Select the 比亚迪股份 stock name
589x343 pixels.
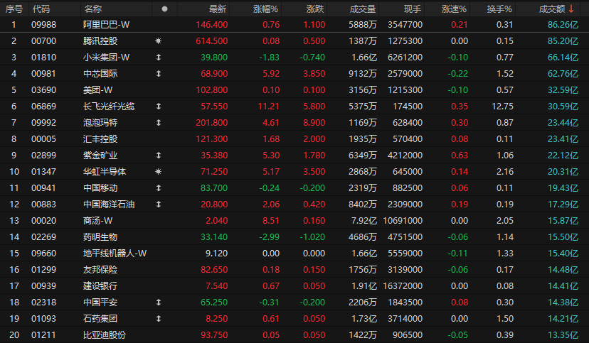105,334
